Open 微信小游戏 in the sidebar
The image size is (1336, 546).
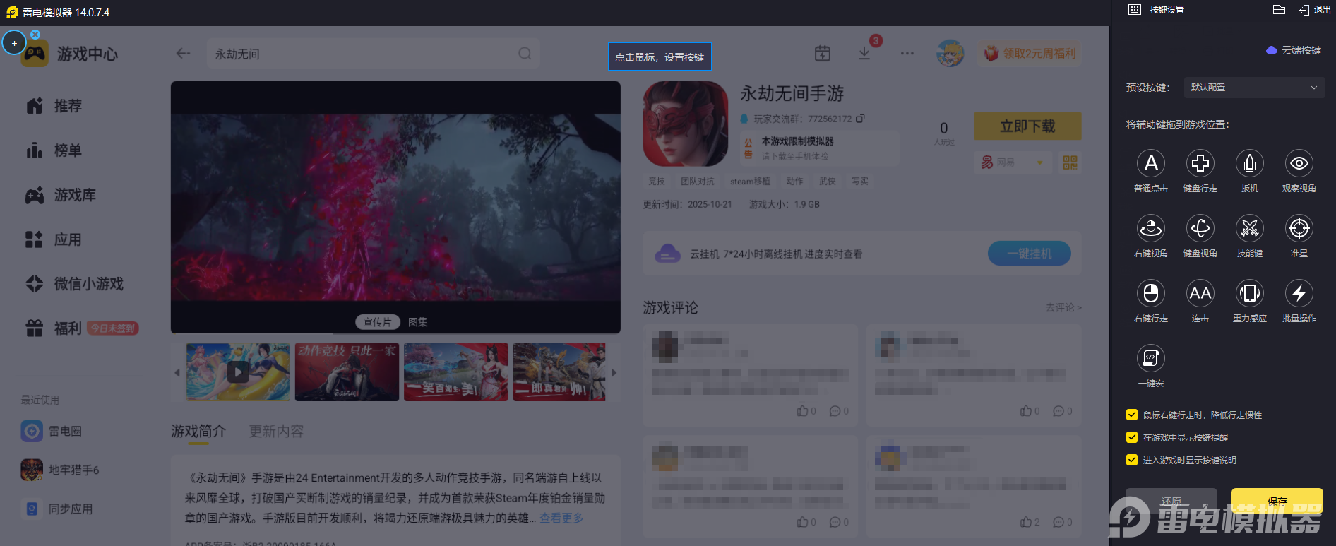(74, 284)
